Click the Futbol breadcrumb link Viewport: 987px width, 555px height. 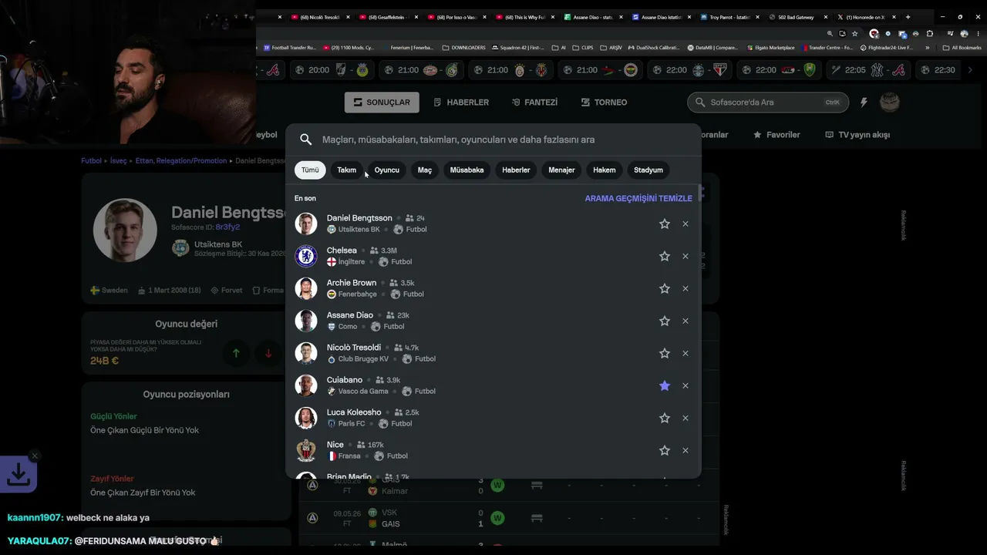(92, 161)
